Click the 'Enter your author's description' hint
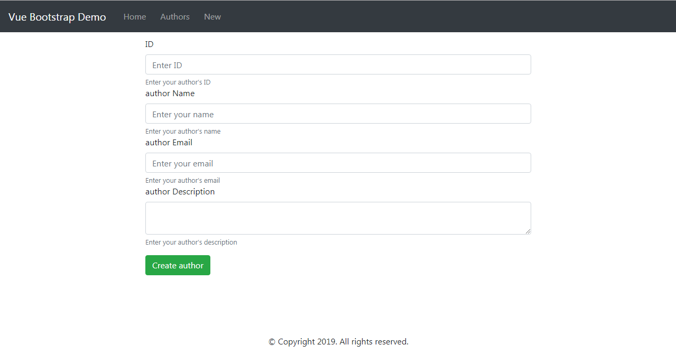 tap(191, 242)
